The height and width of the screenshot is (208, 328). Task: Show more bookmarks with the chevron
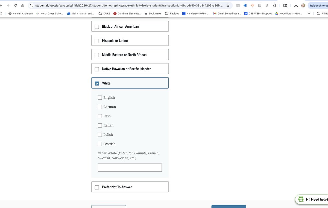pos(309,13)
